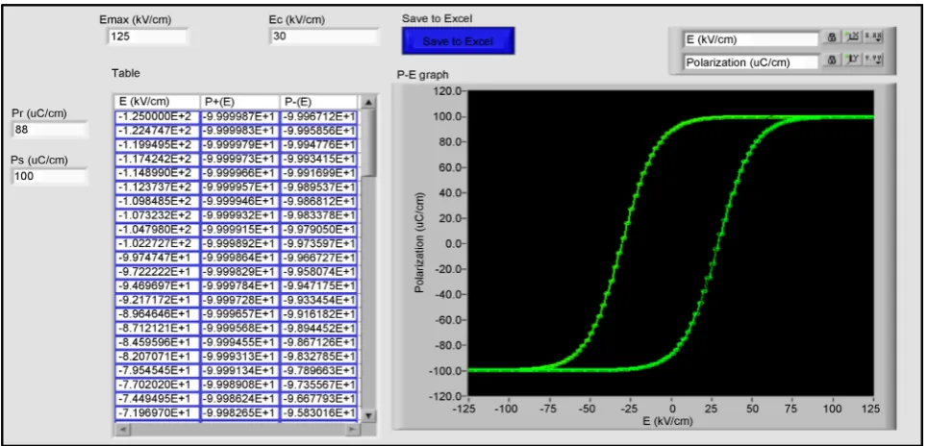Select cell -9.999932E+1

point(239,215)
